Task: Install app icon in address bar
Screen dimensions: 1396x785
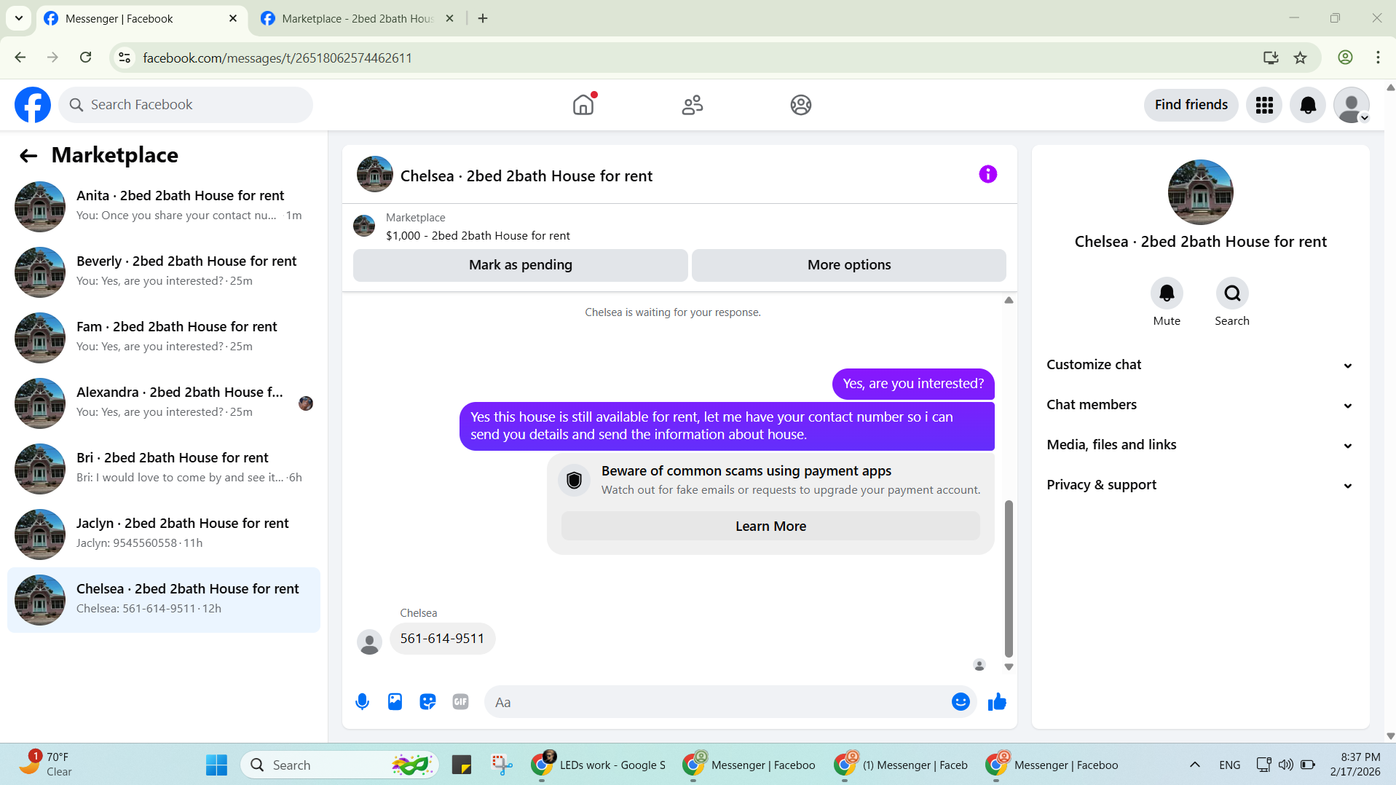Action: pos(1271,58)
